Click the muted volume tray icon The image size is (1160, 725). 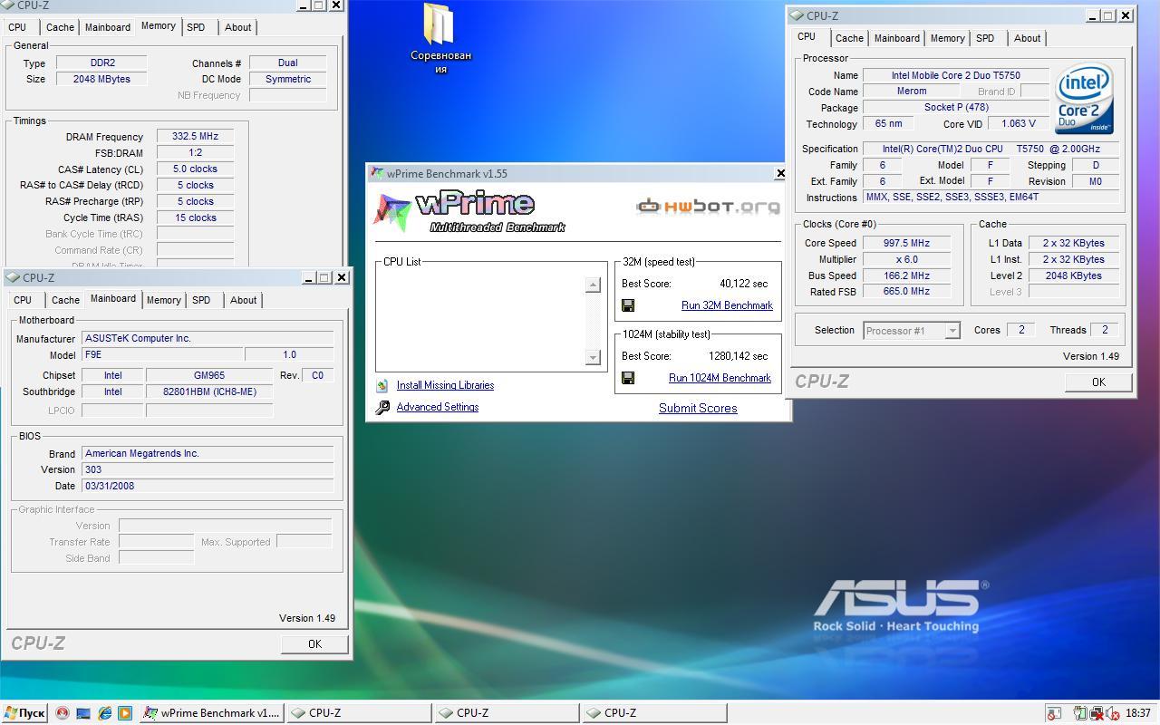[x=1111, y=713]
